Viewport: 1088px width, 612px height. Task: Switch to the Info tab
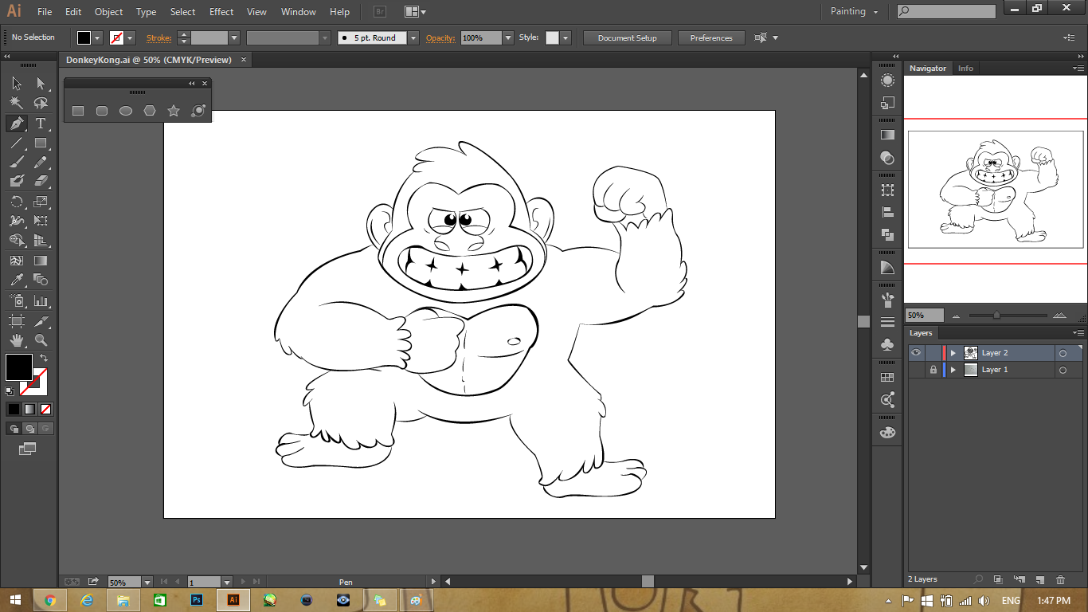965,69
